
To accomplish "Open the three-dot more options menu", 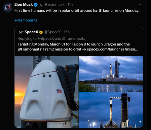I will [x=141, y=4].
